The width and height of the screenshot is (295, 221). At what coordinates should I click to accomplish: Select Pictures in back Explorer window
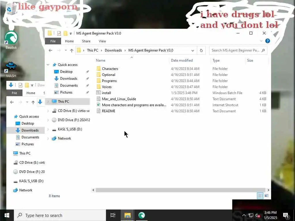pyautogui.click(x=27, y=144)
